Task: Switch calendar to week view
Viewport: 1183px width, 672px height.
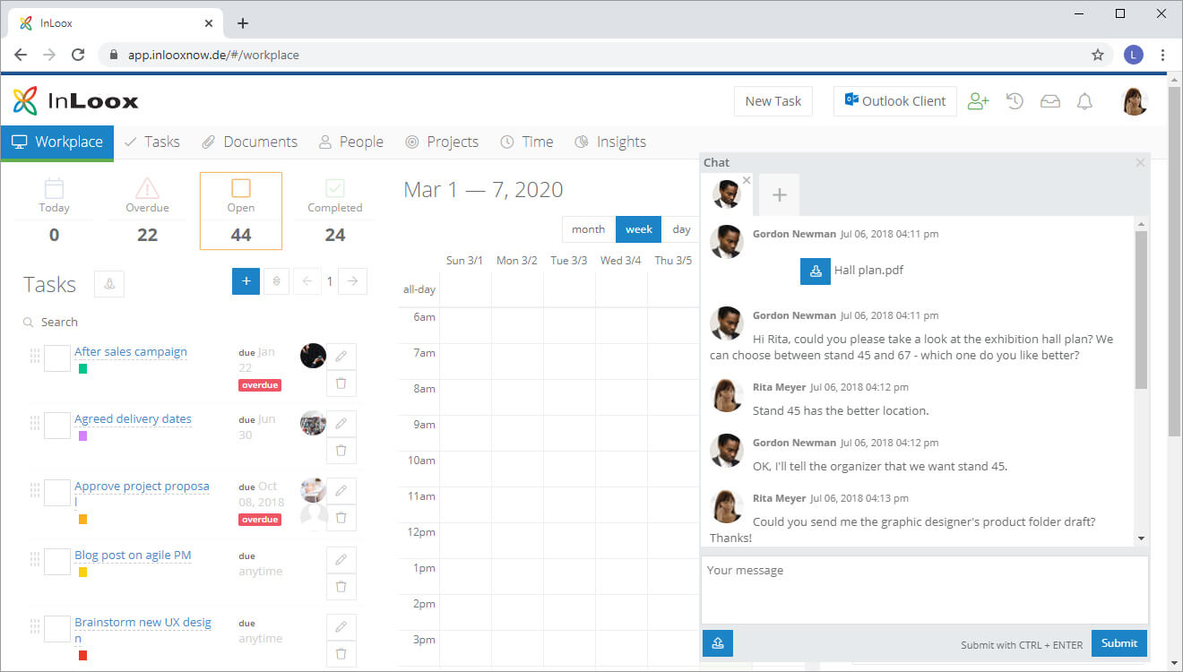Action: [639, 229]
